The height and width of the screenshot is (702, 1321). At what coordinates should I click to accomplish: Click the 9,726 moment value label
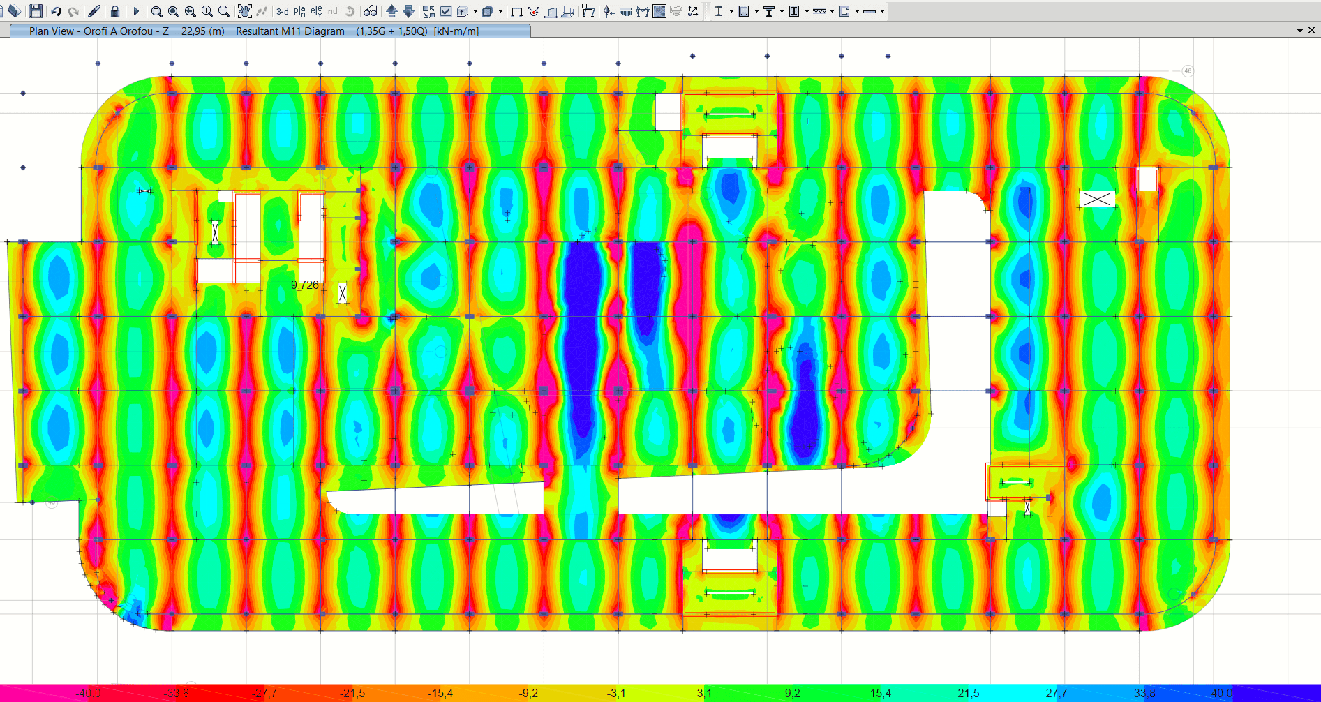point(305,285)
